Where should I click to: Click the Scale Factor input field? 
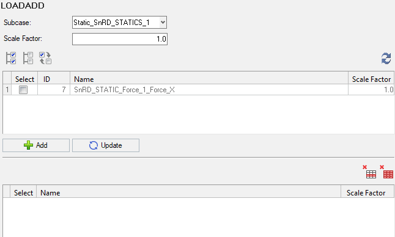tap(120, 39)
